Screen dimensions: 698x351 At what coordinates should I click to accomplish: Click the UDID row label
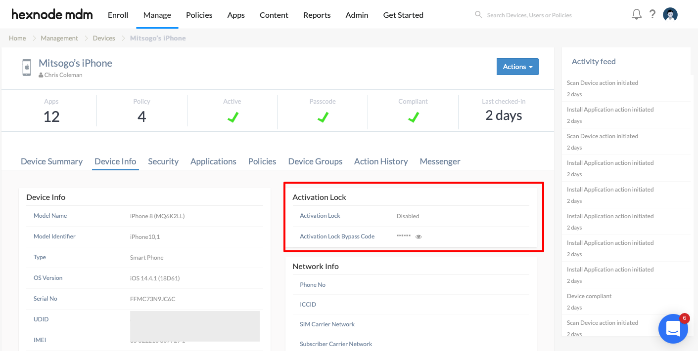point(41,319)
